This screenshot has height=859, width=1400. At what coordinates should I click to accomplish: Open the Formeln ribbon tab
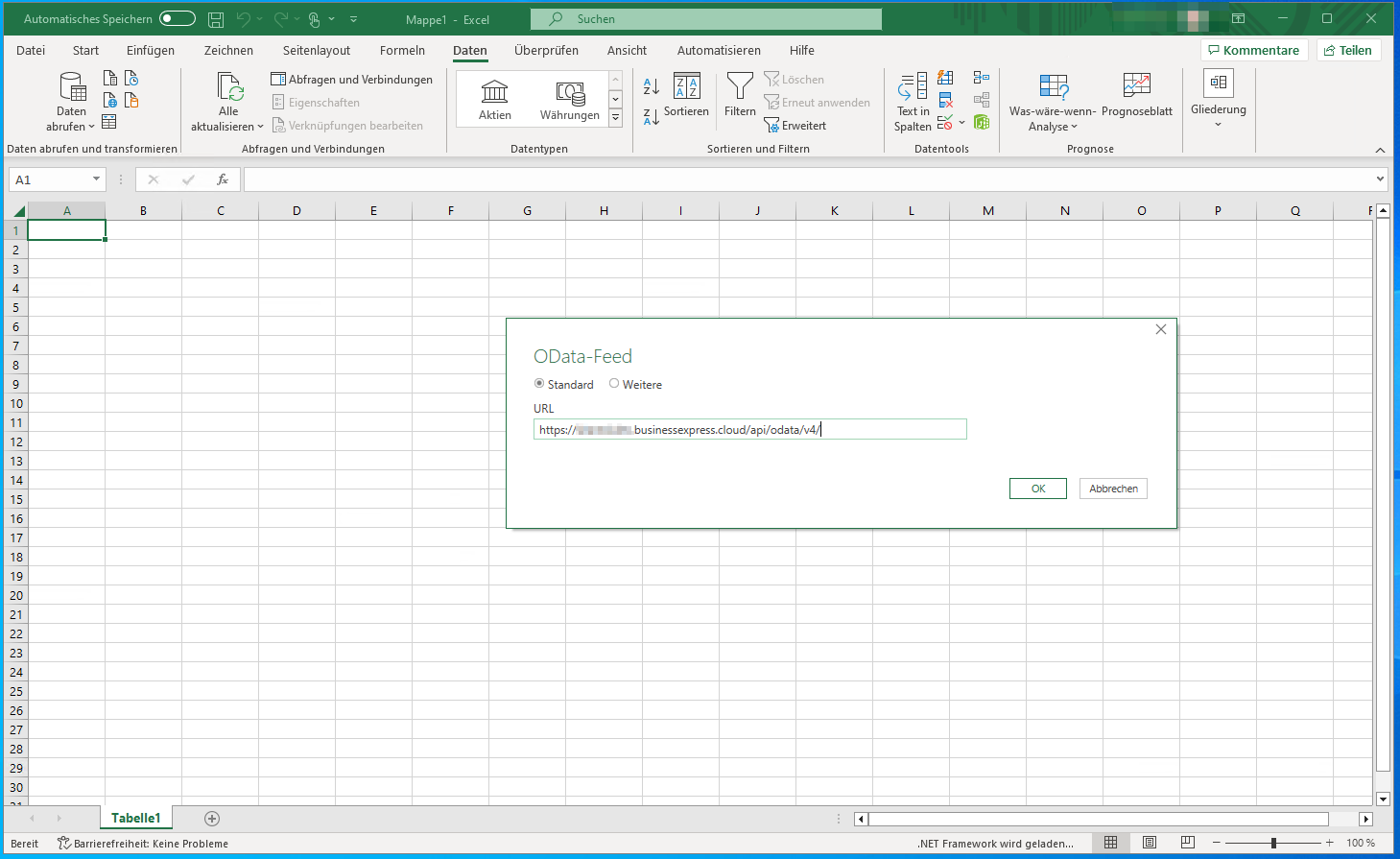[402, 51]
